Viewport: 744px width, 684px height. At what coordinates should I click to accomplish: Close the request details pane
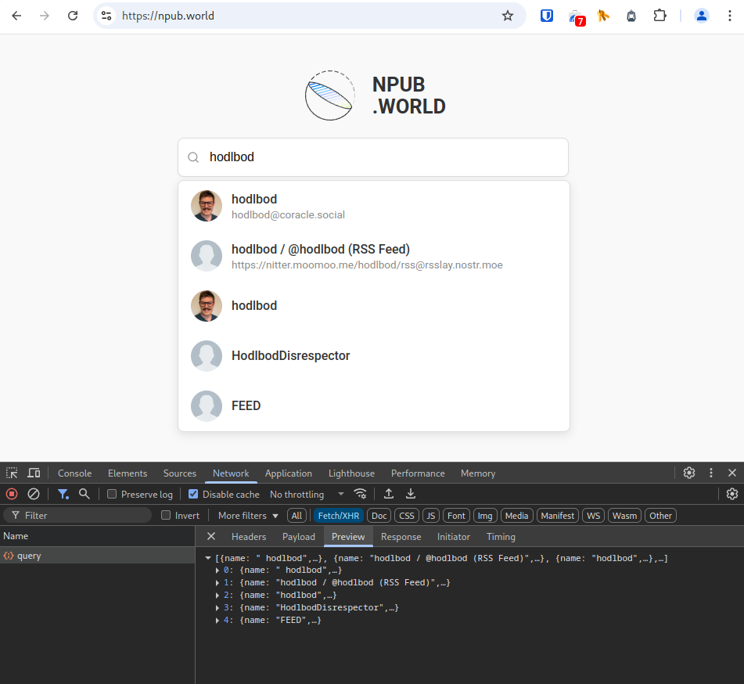211,536
